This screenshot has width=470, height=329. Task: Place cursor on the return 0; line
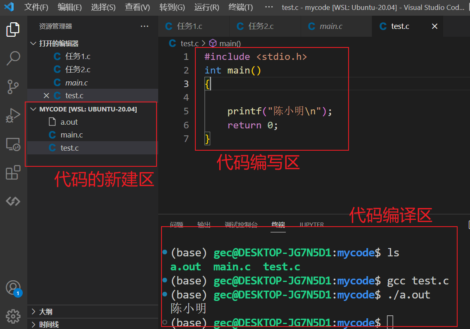pos(252,125)
